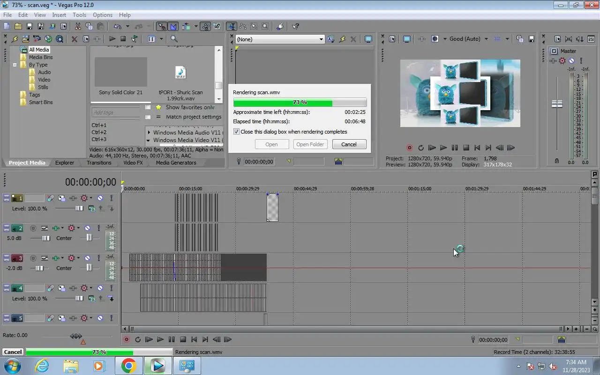Arm Track 2 for record
600x375 pixels.
(x=33, y=228)
